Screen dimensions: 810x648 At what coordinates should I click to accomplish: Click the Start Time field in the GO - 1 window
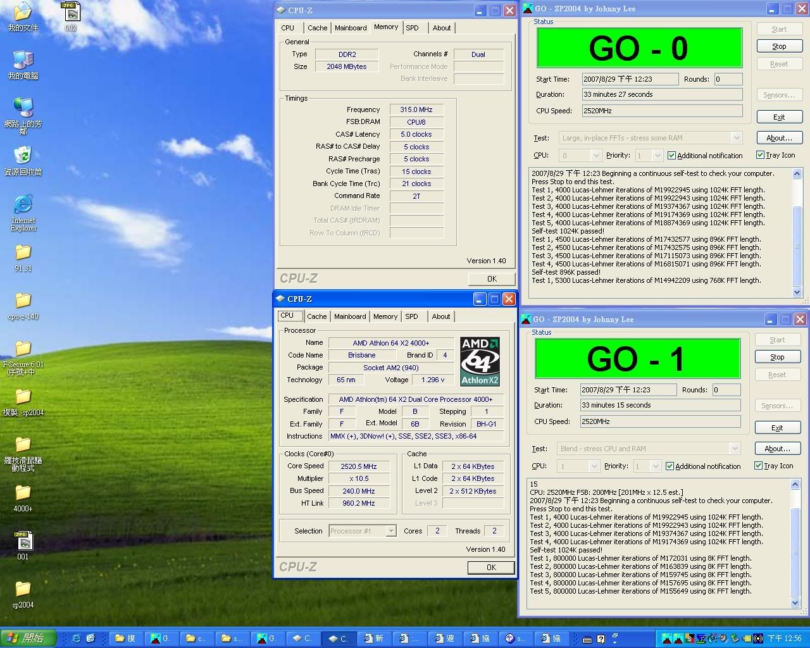pos(628,390)
